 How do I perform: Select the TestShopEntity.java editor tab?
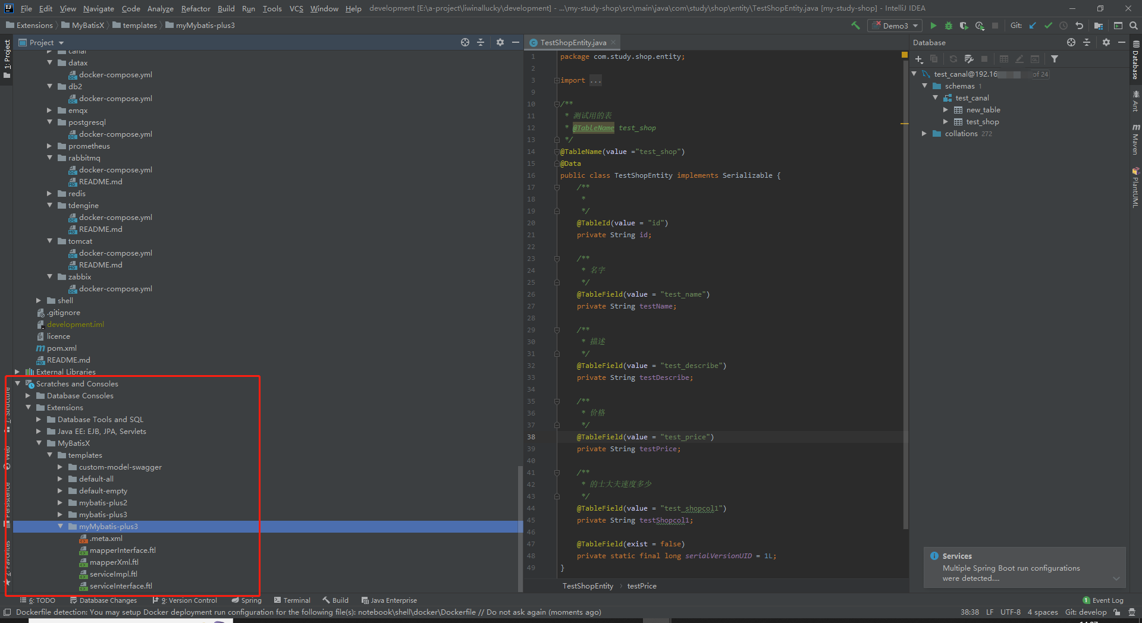coord(573,43)
